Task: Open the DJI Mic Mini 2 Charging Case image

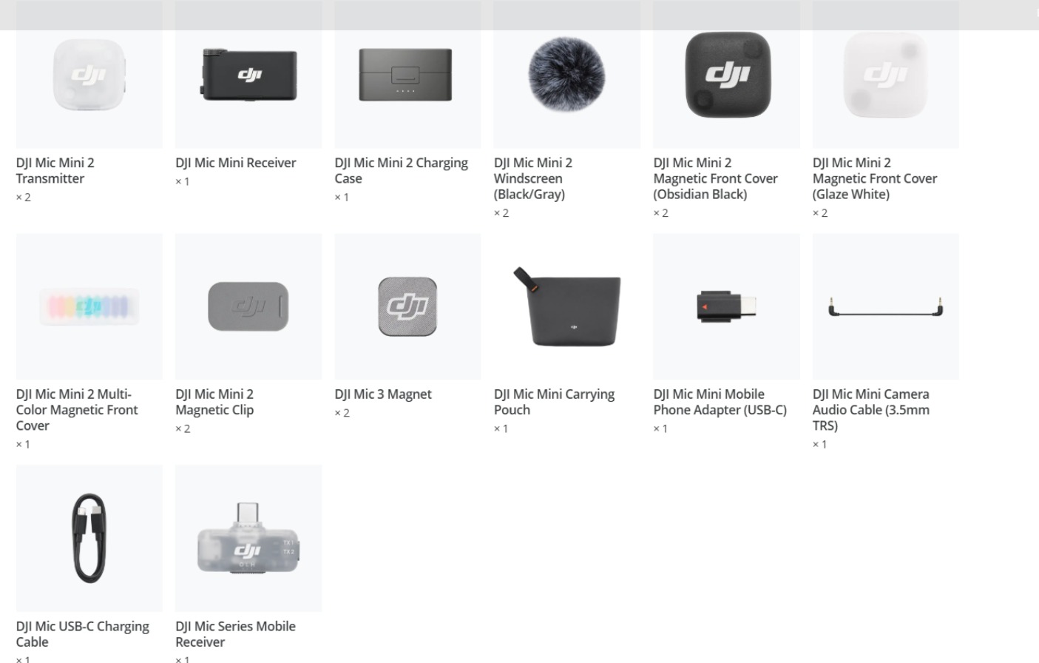Action: click(407, 75)
